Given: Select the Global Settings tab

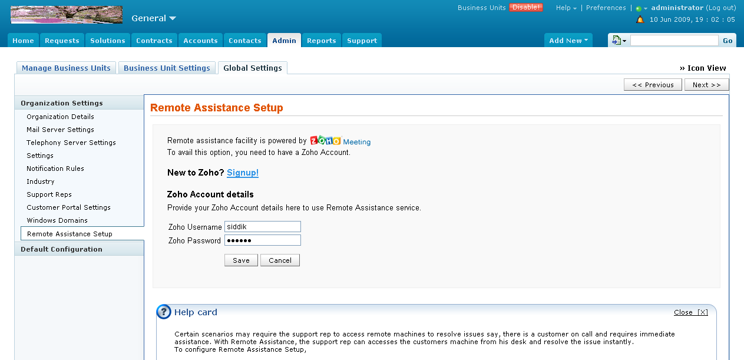Looking at the screenshot, I should click(253, 68).
